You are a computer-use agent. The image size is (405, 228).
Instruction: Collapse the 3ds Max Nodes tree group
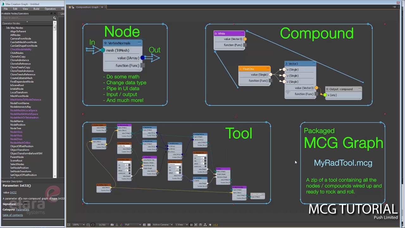click(3, 28)
